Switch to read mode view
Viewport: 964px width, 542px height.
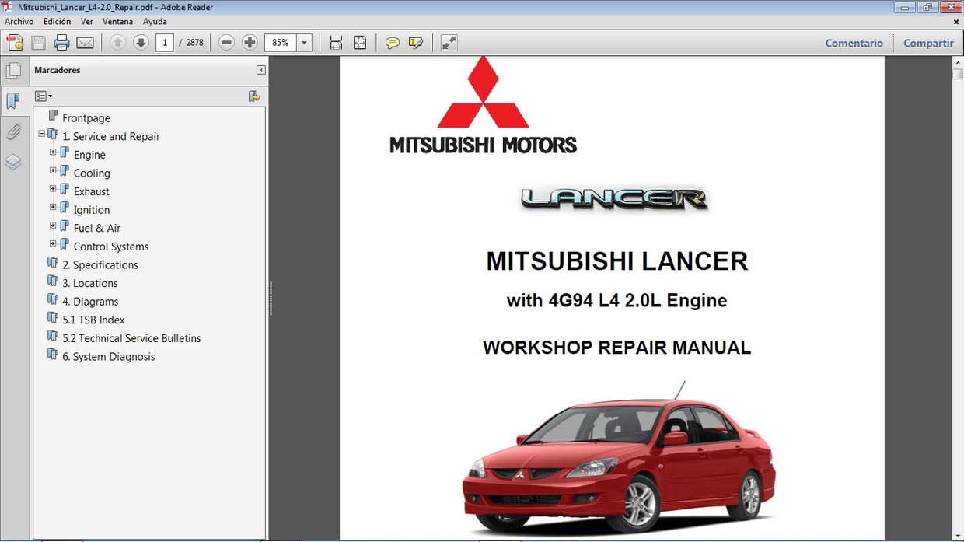(449, 43)
